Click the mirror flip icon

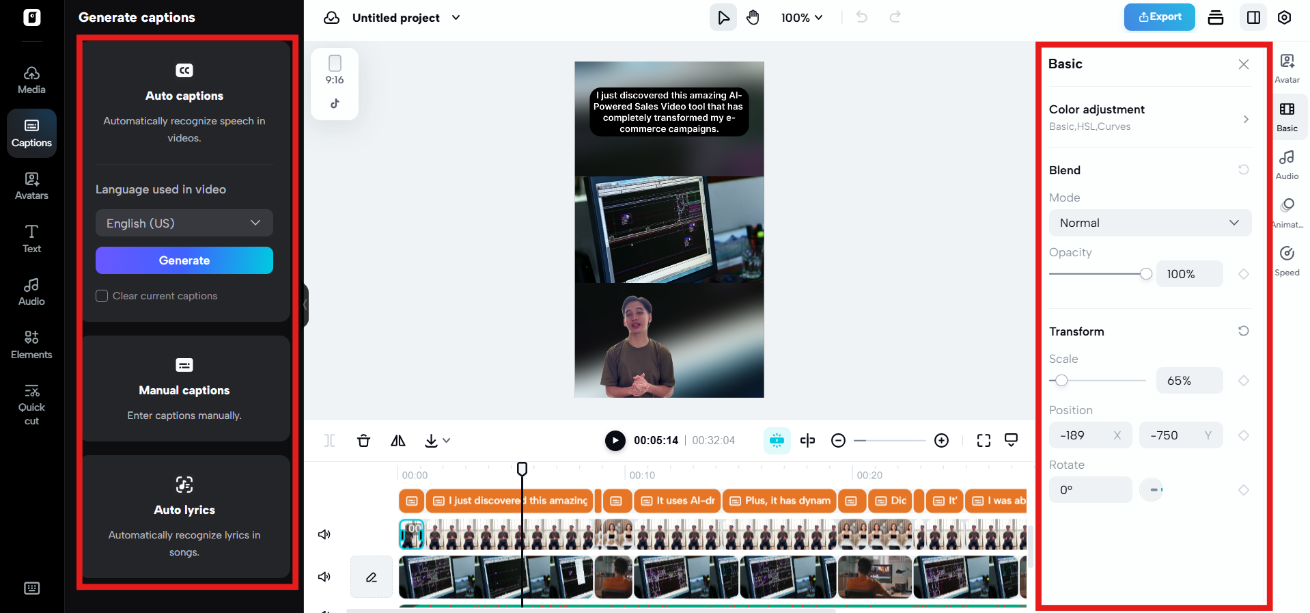(398, 441)
